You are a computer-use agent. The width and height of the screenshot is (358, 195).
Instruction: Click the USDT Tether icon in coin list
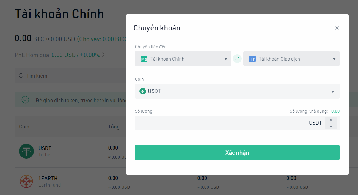coord(26,151)
